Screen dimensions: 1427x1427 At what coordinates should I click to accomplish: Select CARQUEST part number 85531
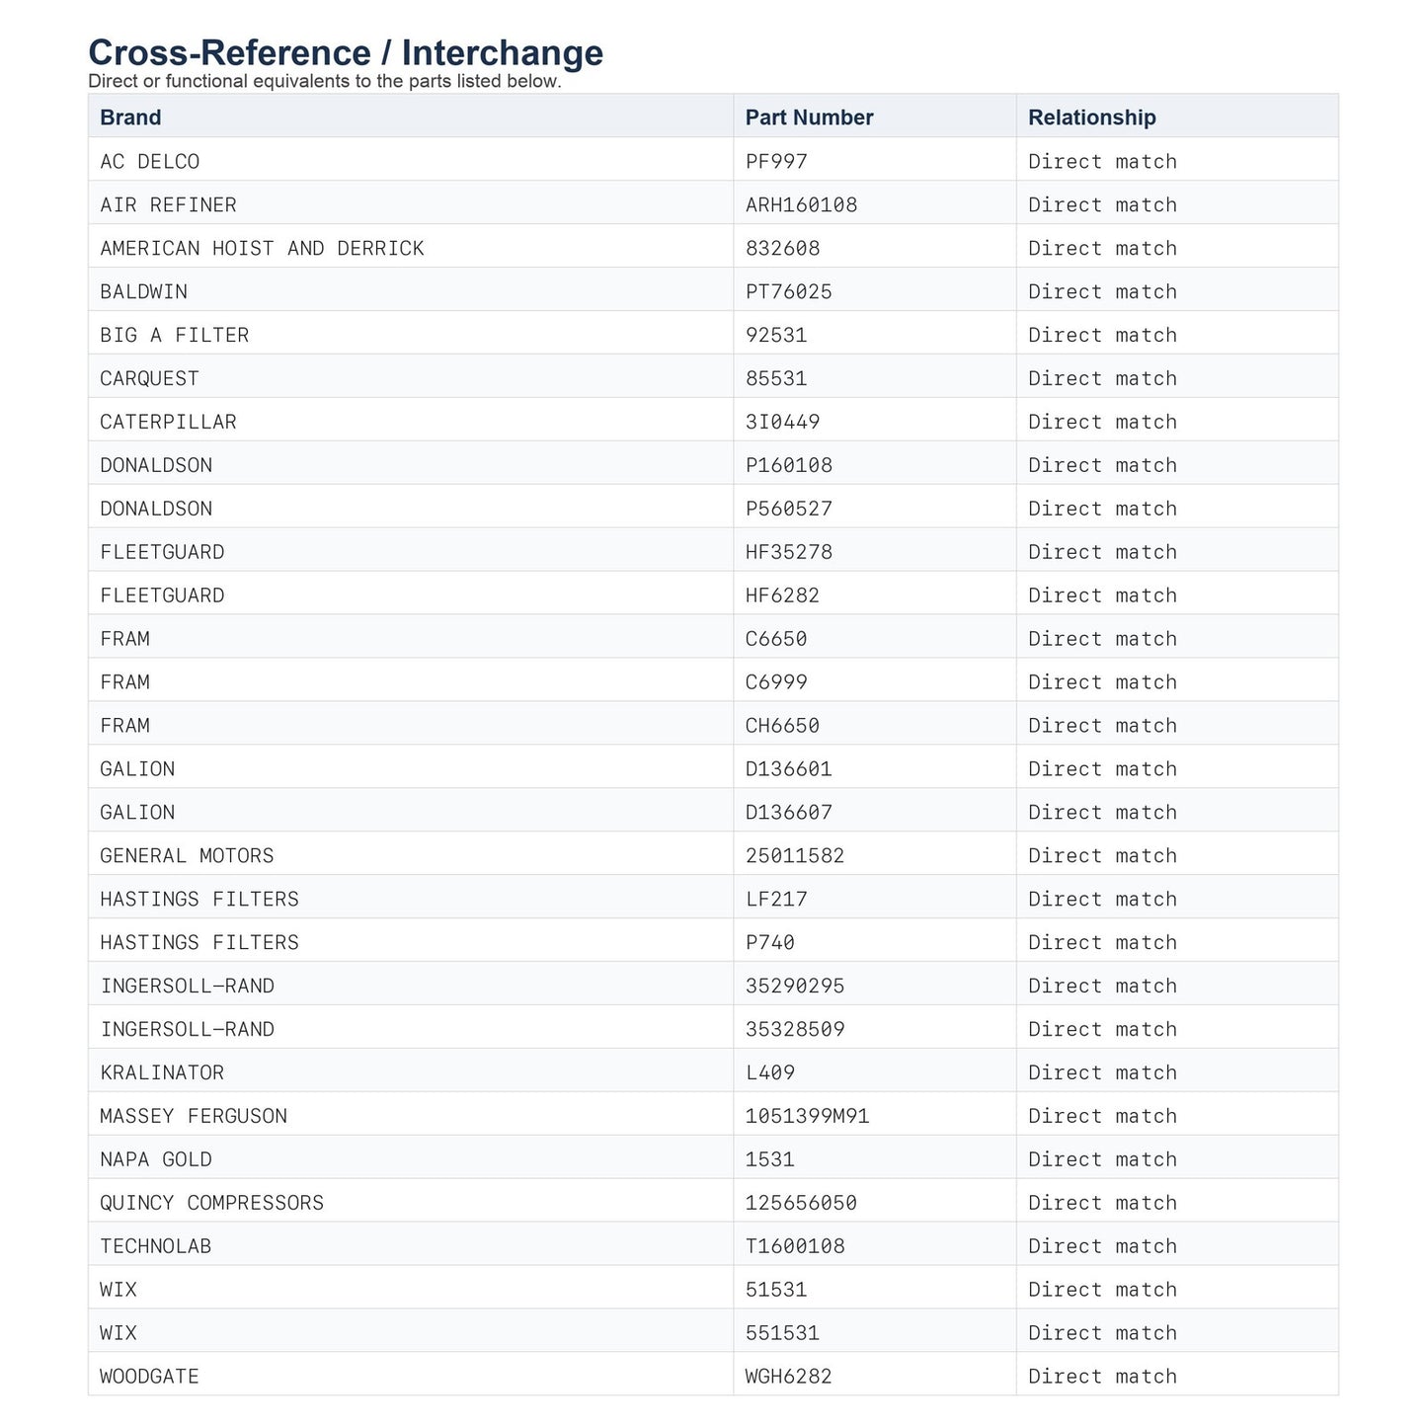776,379
